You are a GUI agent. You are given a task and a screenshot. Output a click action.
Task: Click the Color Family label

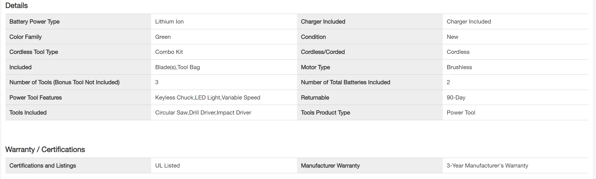pyautogui.click(x=25, y=37)
